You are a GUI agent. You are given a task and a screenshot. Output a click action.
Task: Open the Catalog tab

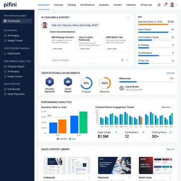click(x=71, y=5)
